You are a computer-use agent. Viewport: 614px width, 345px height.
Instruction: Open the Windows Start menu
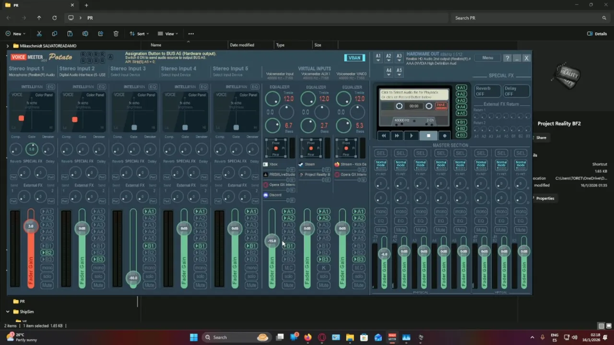194,337
